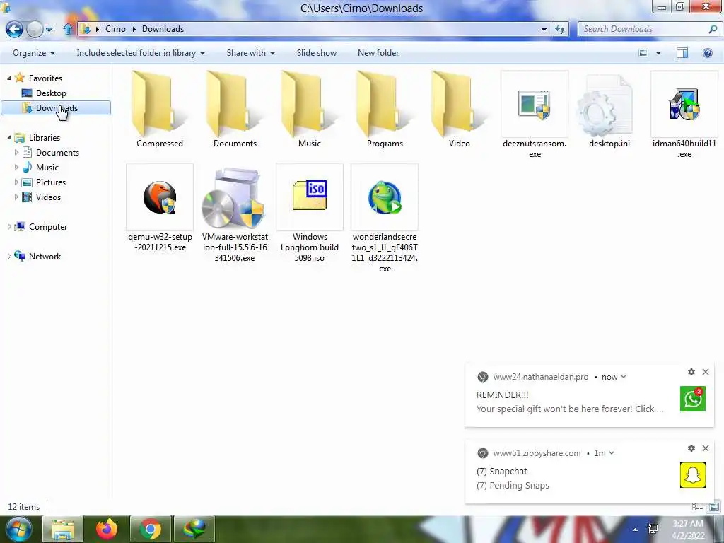Image resolution: width=724 pixels, height=543 pixels.
Task: Open settings gear on nathanaeldan.pro notification
Action: pyautogui.click(x=691, y=372)
